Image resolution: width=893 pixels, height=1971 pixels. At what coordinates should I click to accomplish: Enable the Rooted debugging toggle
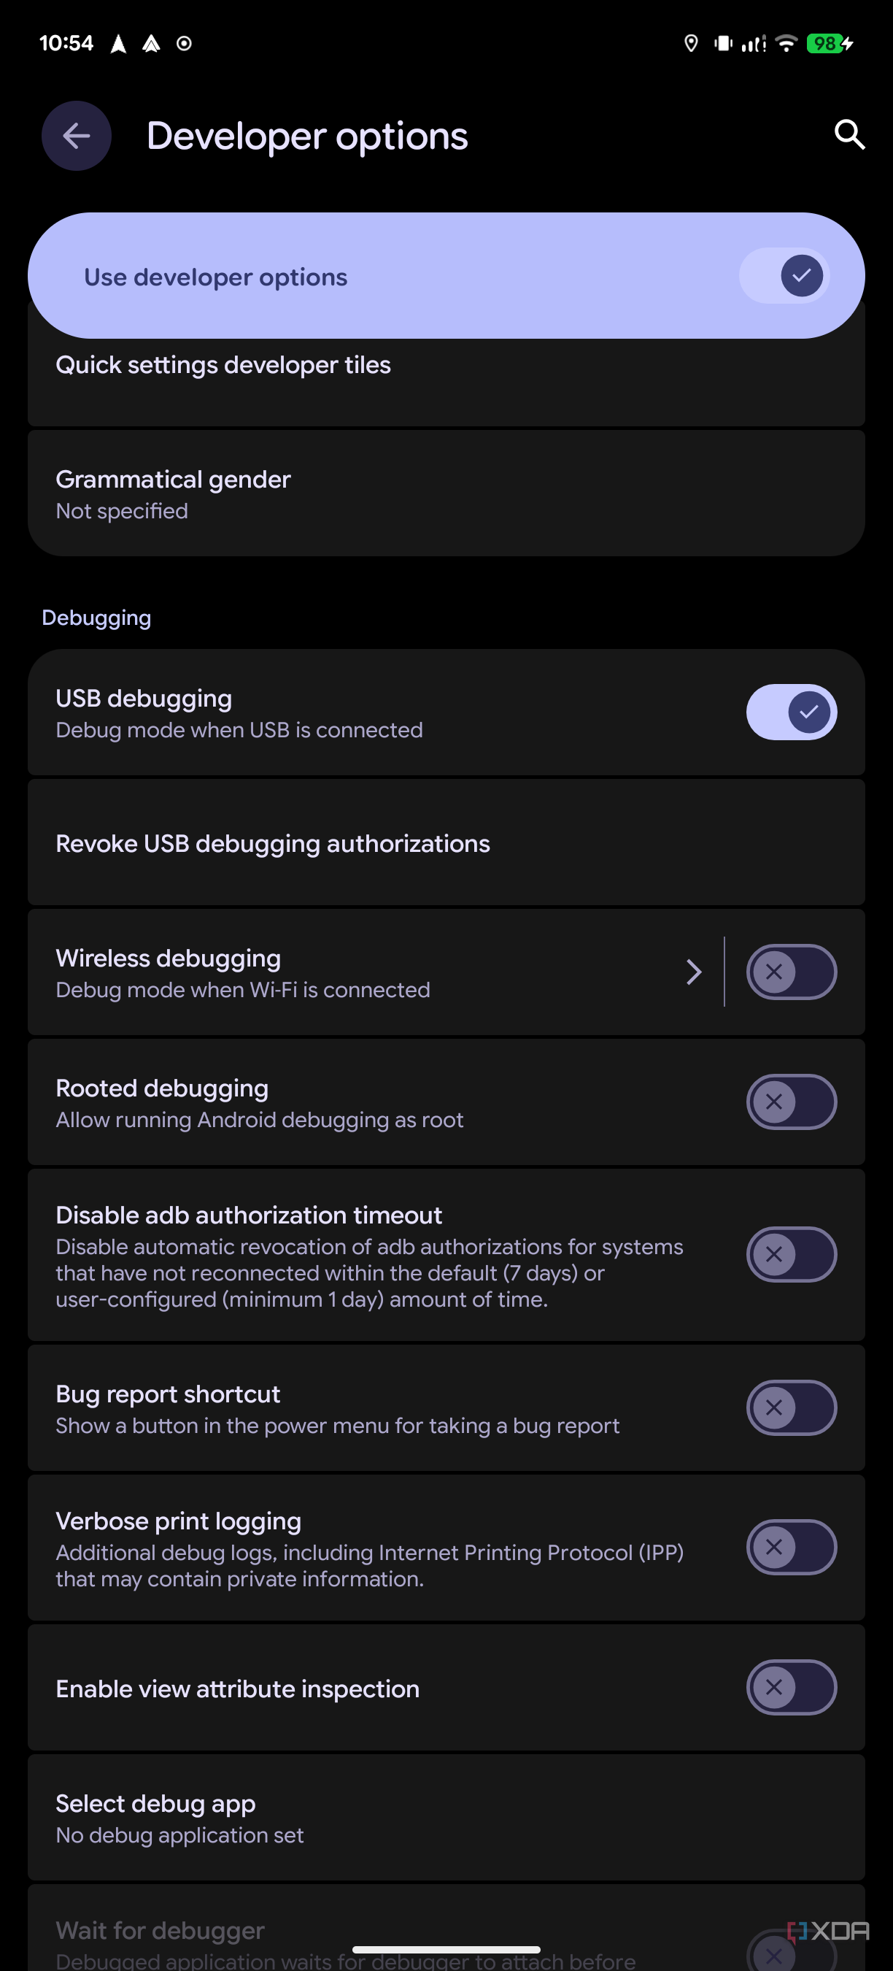click(x=792, y=1102)
